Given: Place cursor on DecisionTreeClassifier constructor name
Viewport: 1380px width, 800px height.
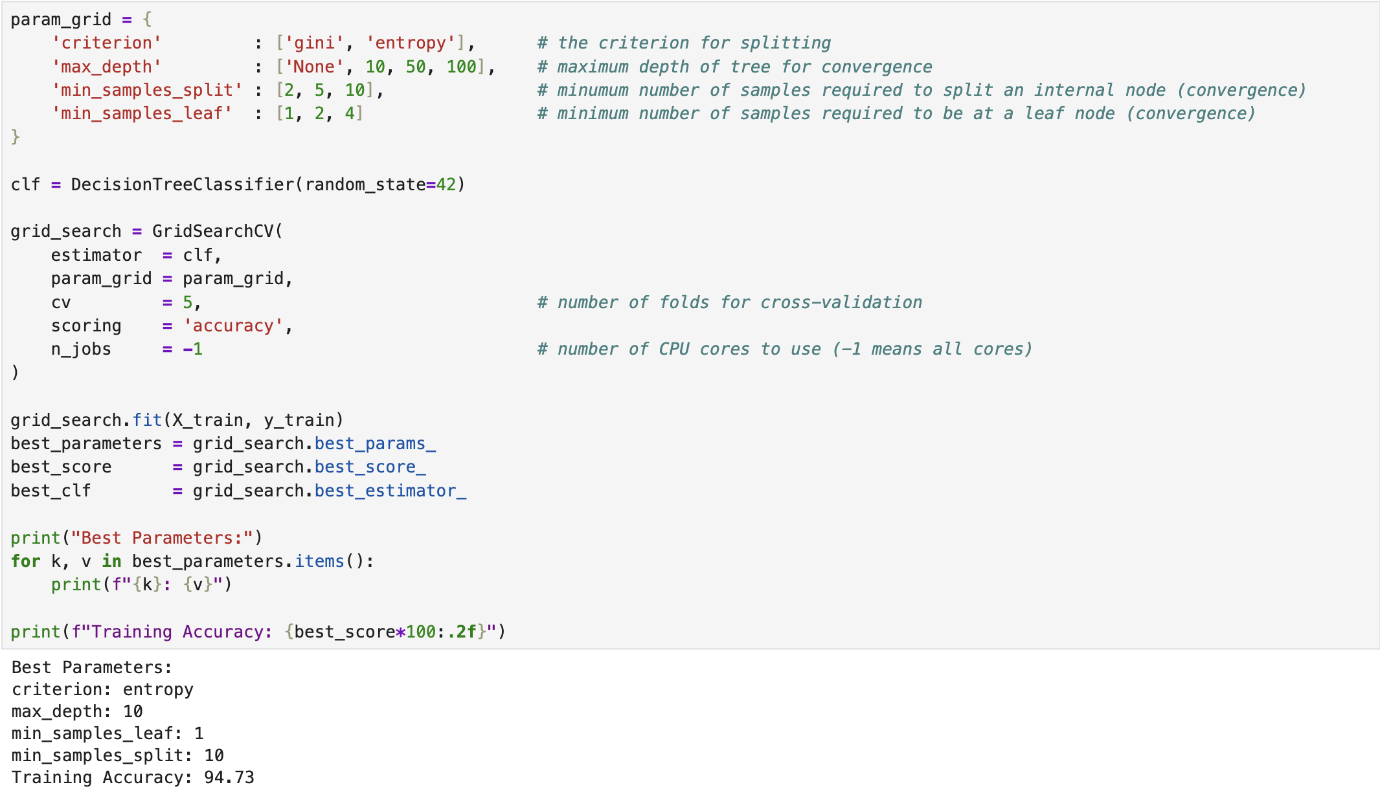Looking at the screenshot, I should coord(182,185).
